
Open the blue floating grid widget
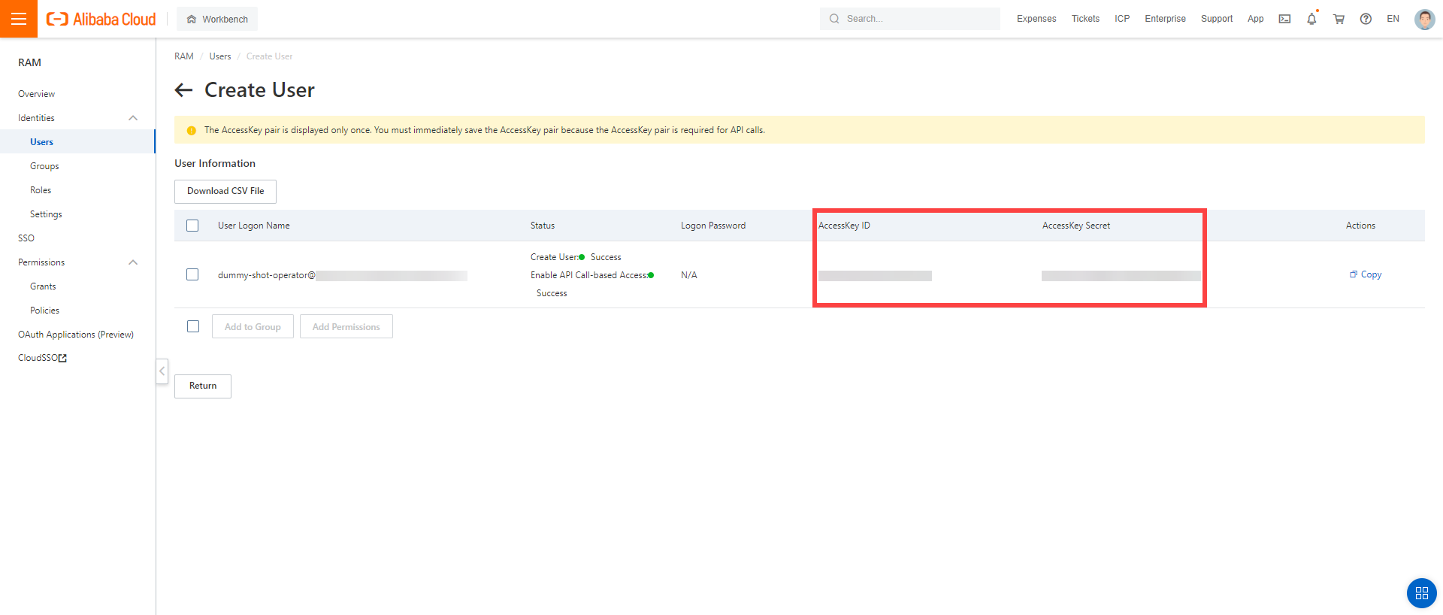(1421, 593)
